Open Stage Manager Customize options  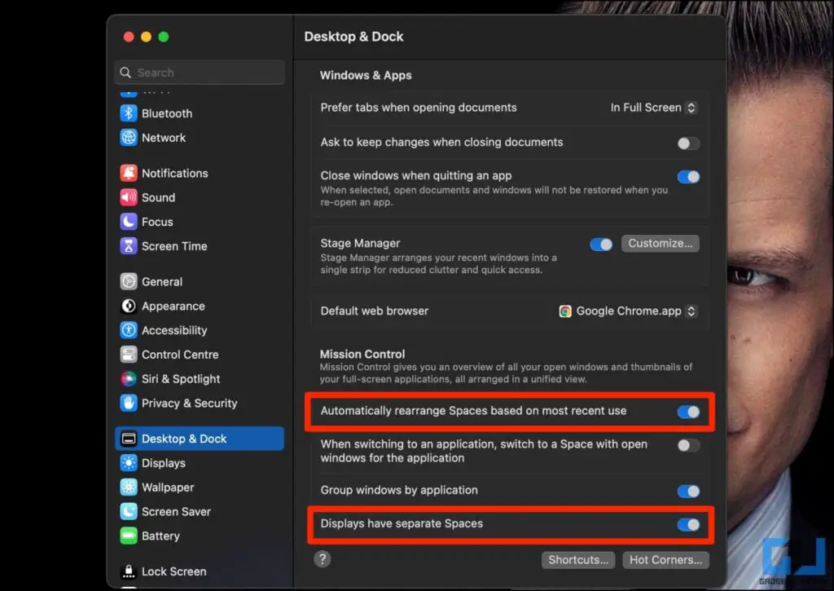(x=660, y=243)
